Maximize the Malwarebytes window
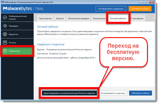This screenshot has width=160, height=105. click(146, 2)
